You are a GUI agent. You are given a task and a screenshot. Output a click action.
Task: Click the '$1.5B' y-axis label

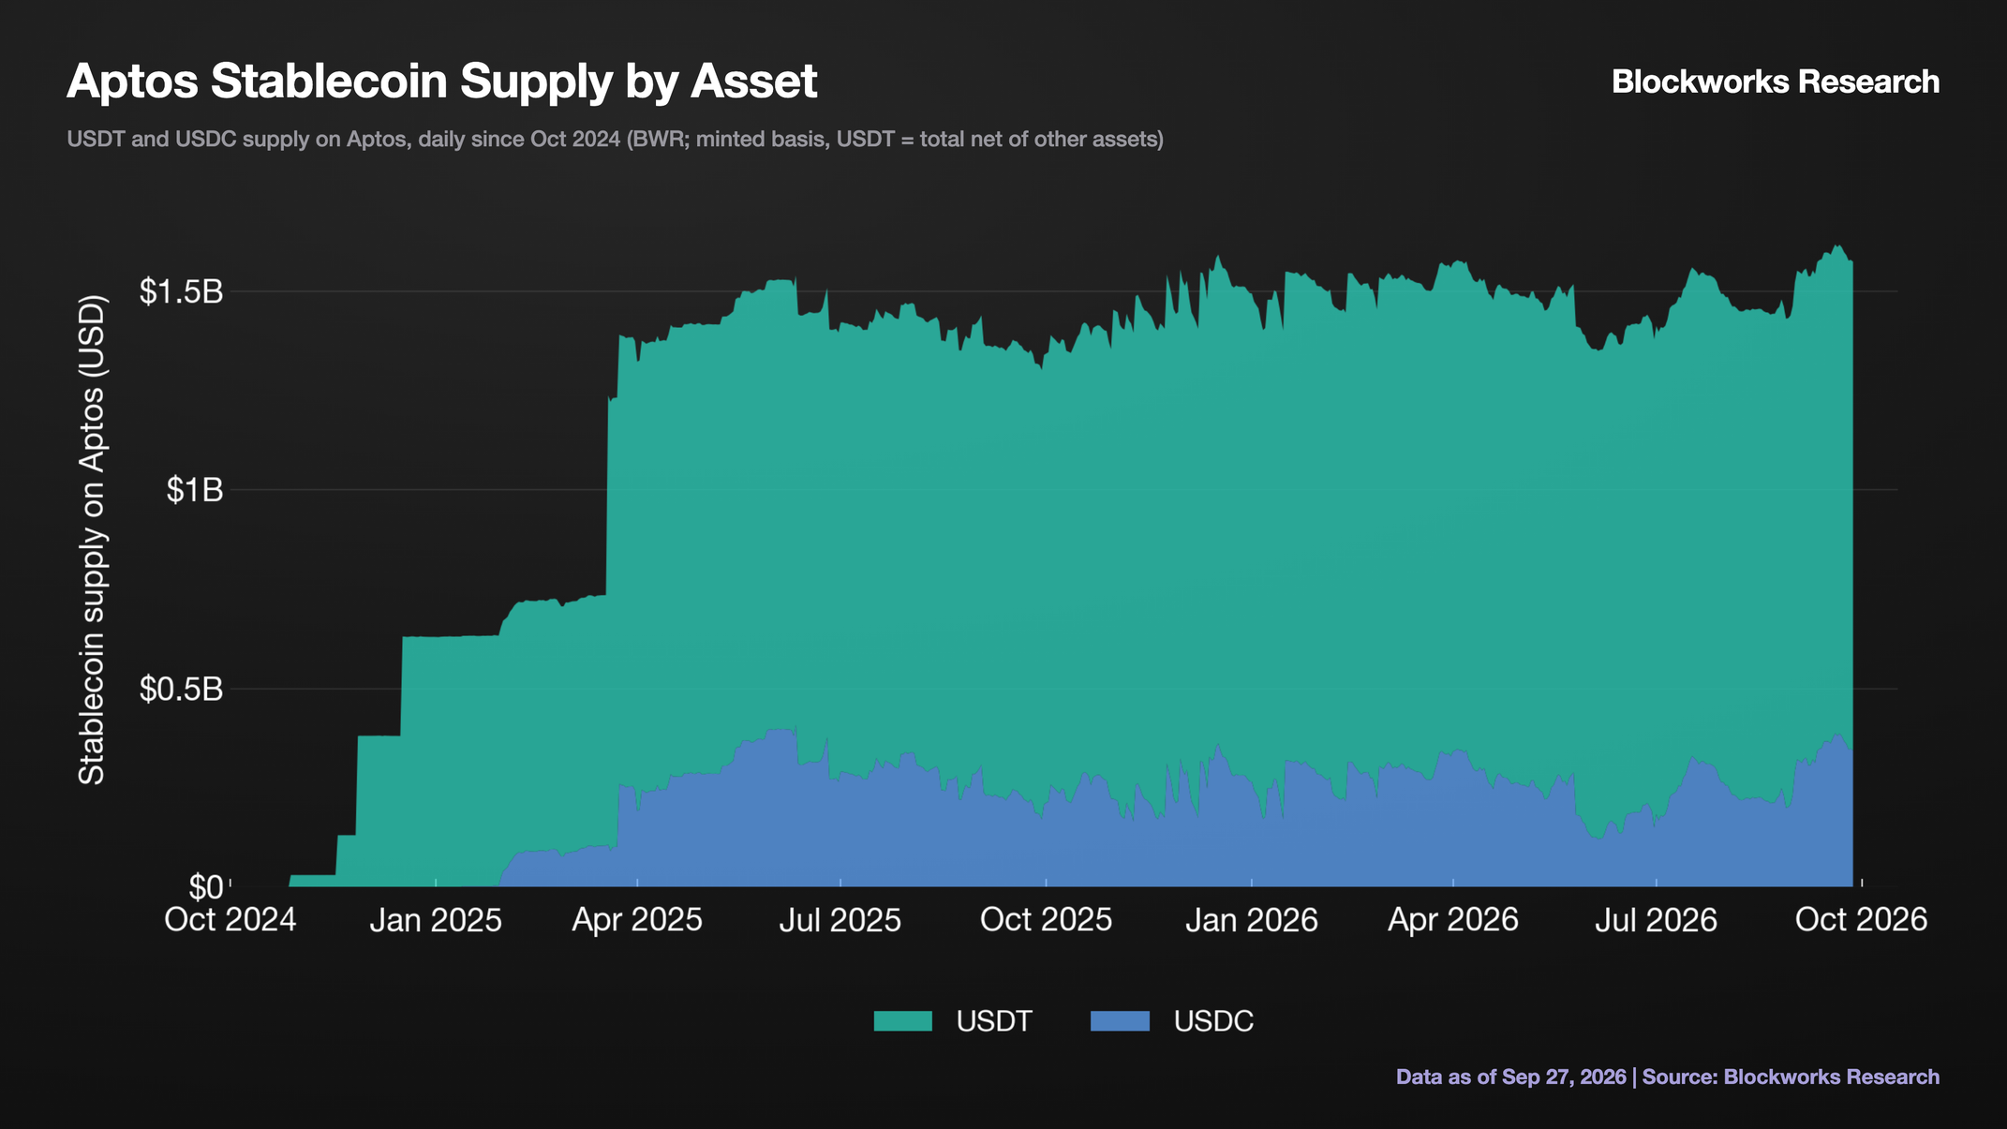point(182,291)
